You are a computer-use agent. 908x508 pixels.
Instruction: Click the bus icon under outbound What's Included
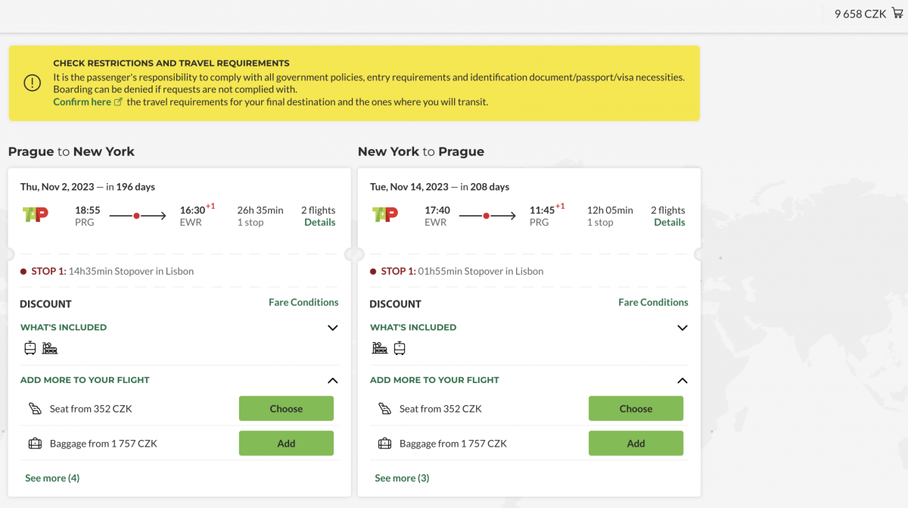[30, 348]
